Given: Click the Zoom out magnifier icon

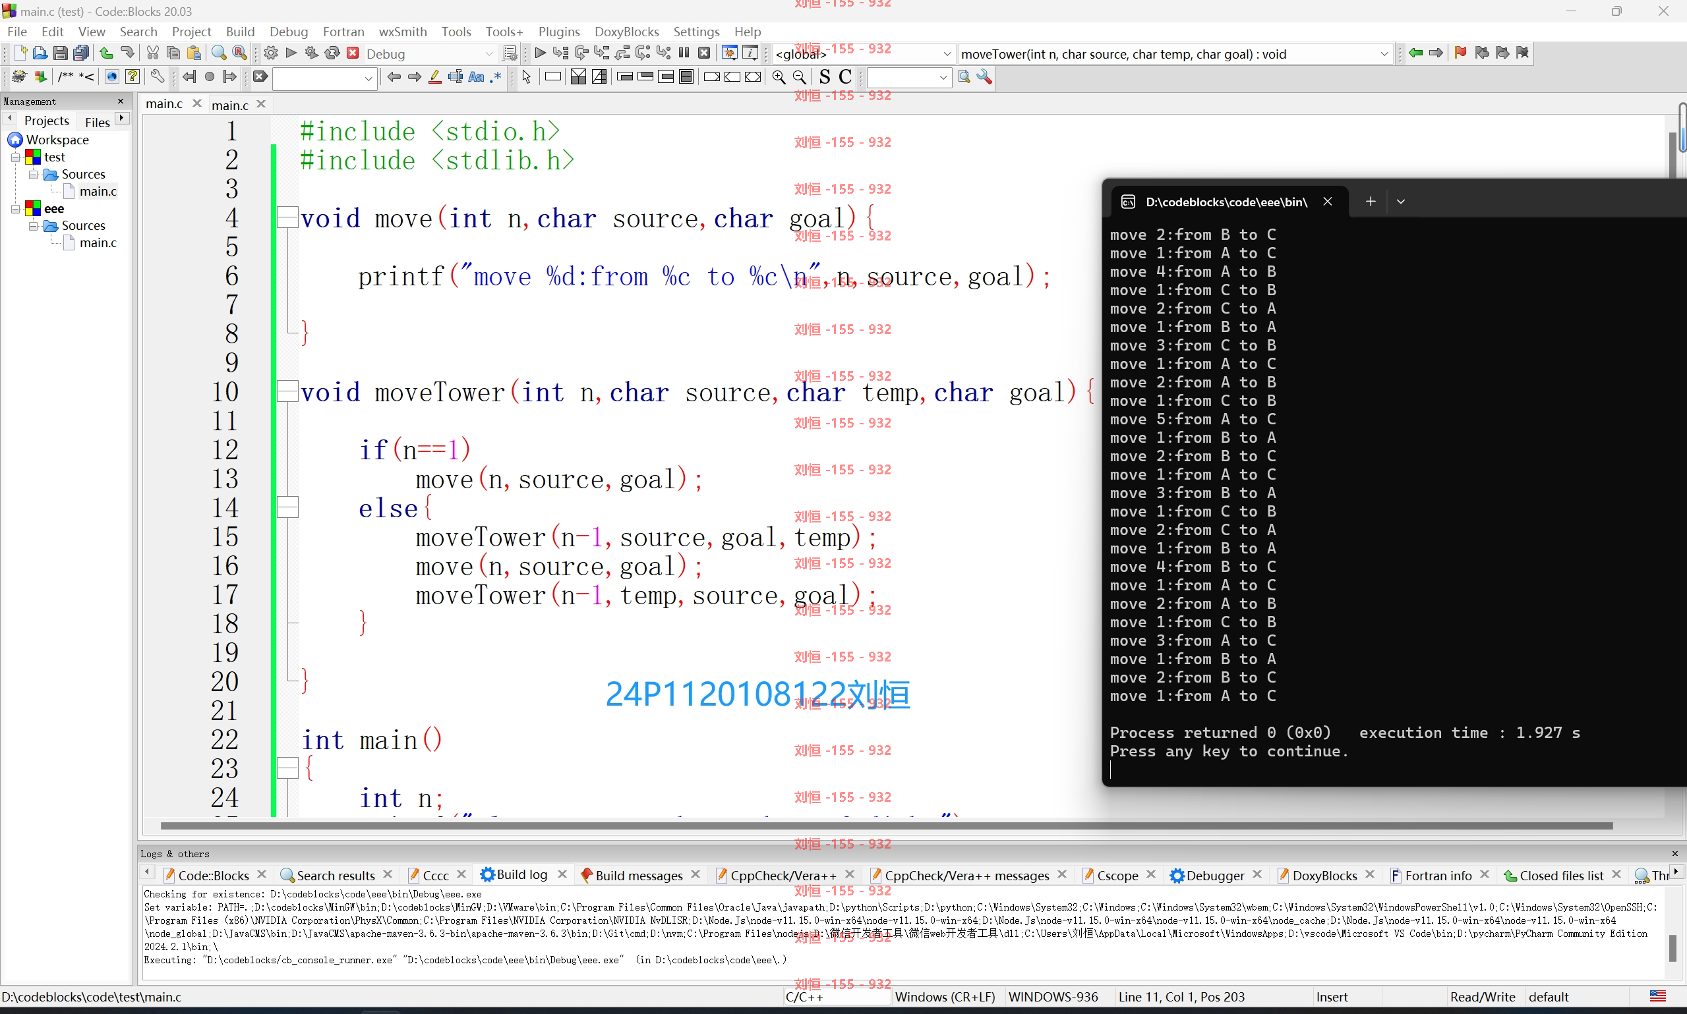Looking at the screenshot, I should pyautogui.click(x=799, y=76).
